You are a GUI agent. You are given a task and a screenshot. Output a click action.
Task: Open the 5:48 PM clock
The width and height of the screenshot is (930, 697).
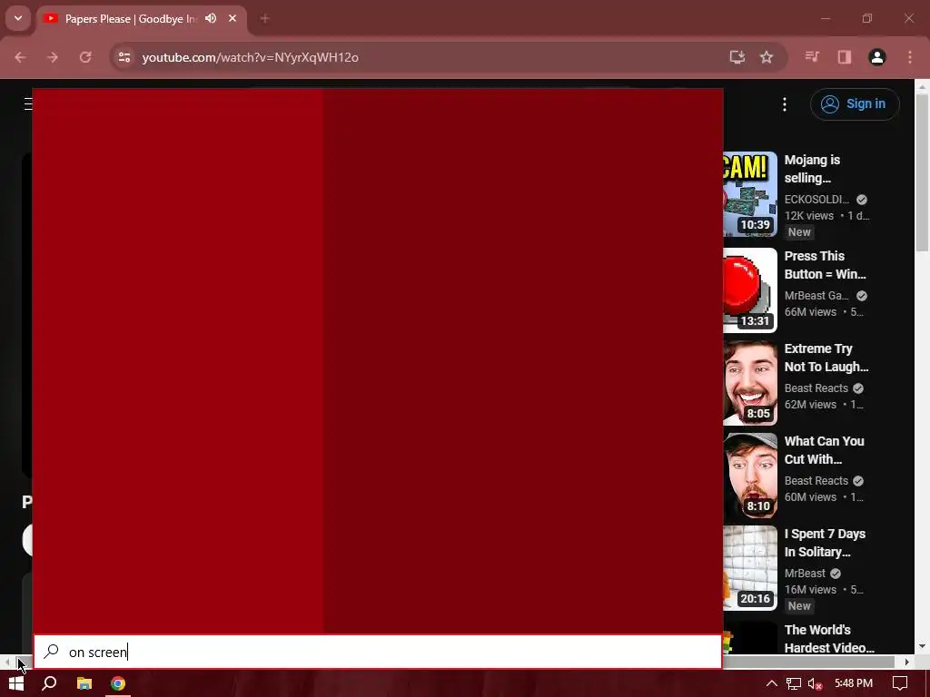click(x=854, y=683)
